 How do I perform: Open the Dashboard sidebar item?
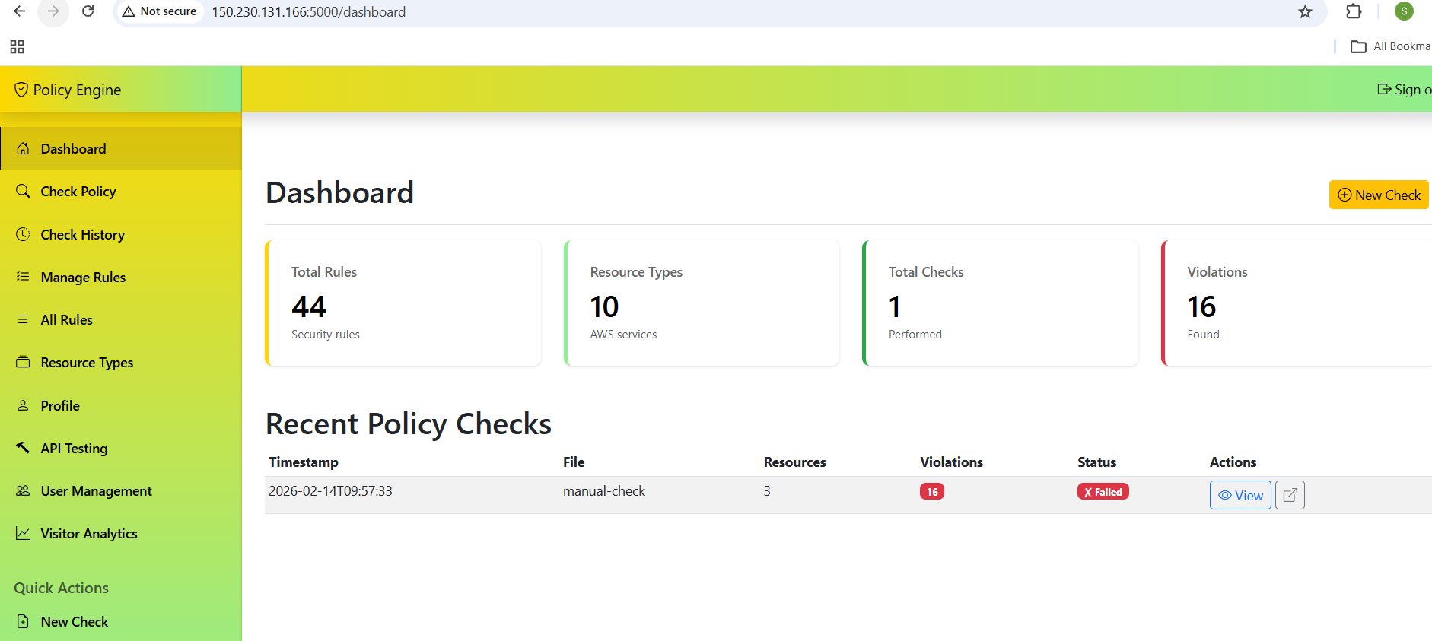pos(121,148)
